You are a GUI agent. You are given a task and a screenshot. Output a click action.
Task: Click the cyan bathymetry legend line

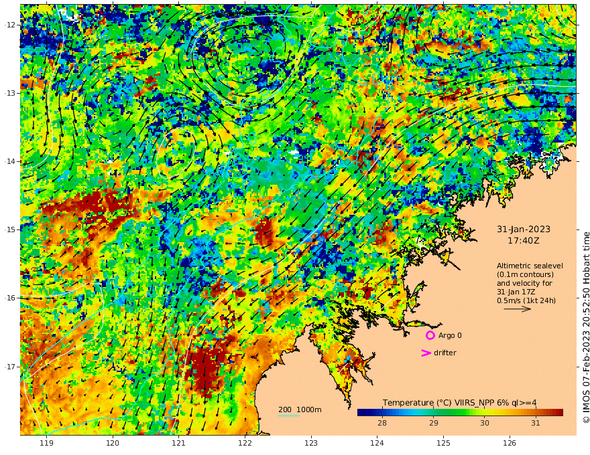pos(289,416)
